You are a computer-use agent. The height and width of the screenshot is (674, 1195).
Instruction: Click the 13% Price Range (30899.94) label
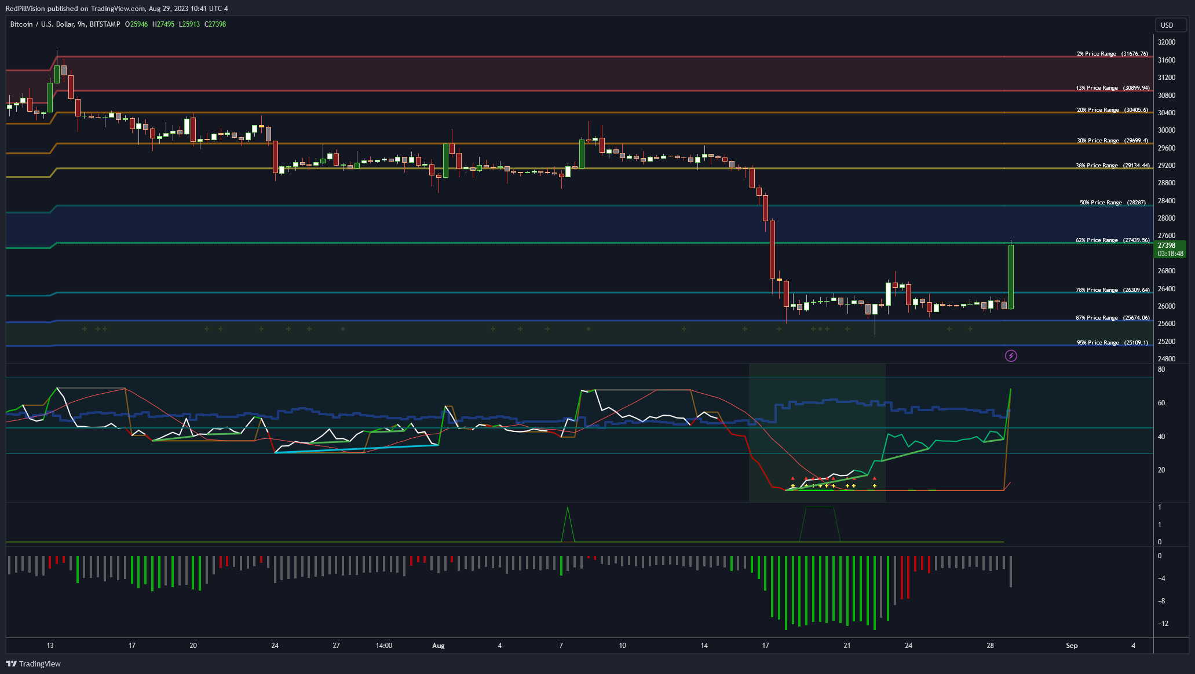(x=1113, y=88)
